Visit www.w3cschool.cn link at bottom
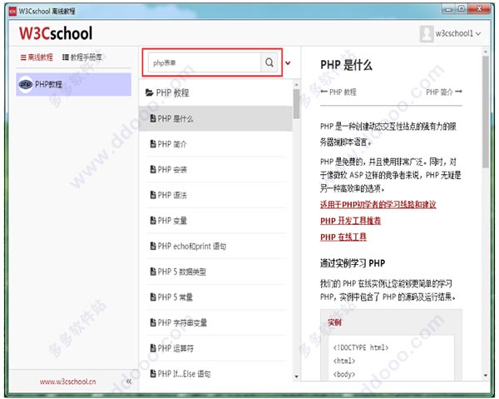Screen dimensions: 499x399 [x=68, y=382]
